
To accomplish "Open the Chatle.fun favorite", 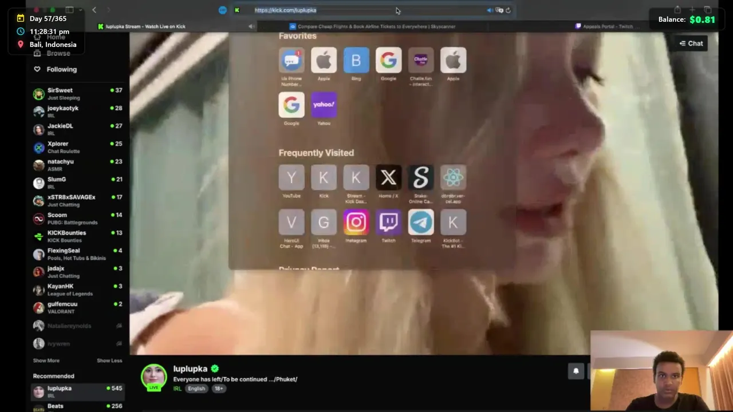I will pyautogui.click(x=421, y=61).
